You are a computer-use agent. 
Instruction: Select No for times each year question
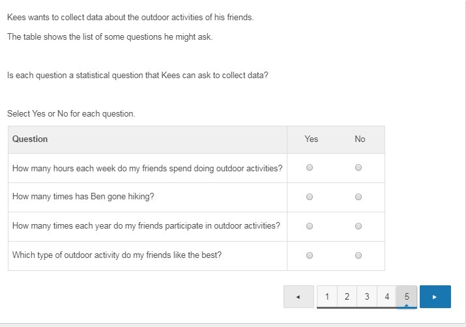tap(358, 226)
